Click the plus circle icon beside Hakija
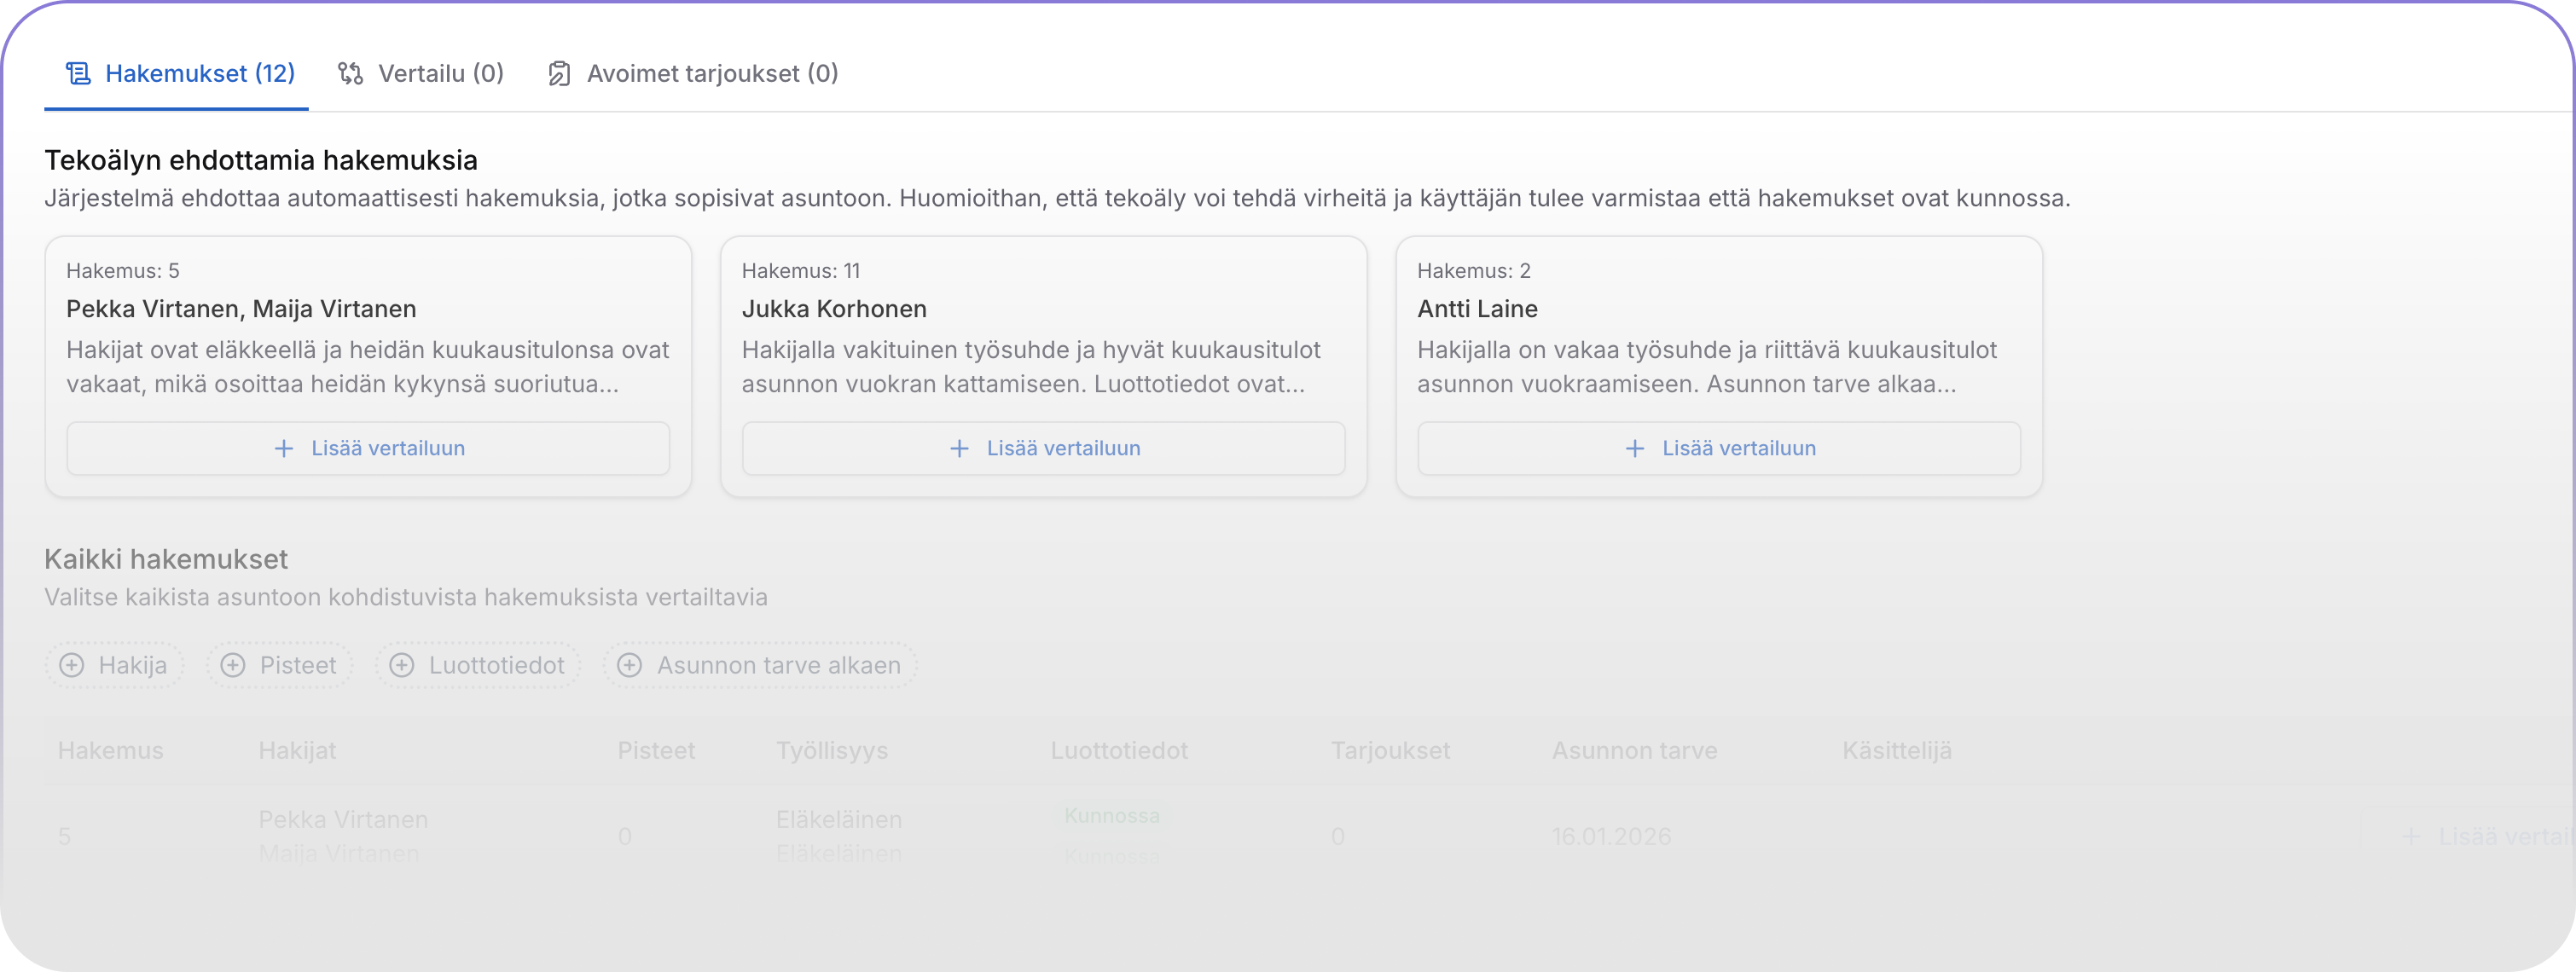This screenshot has height=972, width=2576. (72, 666)
